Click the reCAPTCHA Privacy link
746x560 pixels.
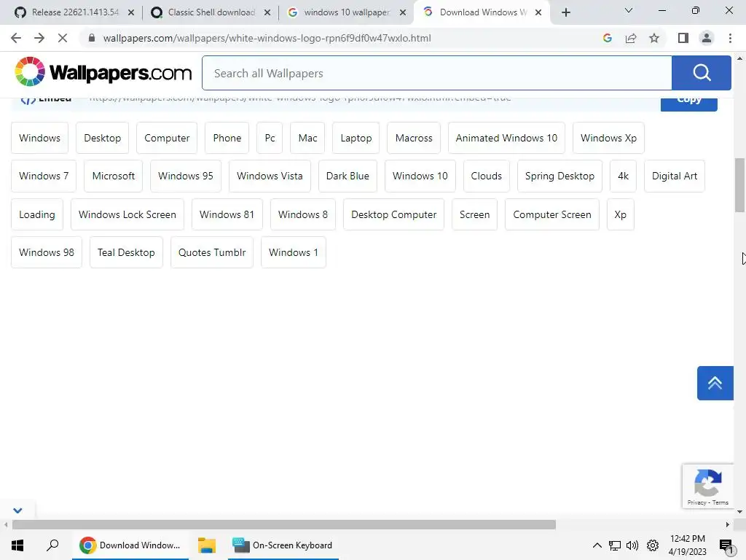(696, 502)
